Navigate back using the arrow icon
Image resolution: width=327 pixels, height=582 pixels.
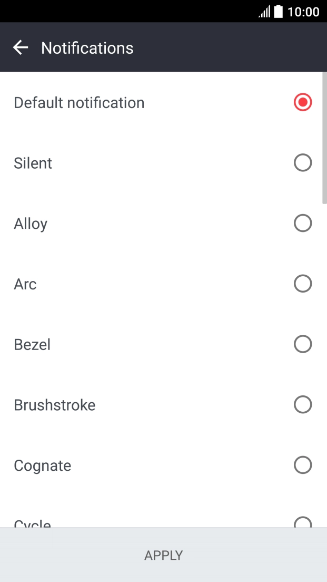pos(20,47)
